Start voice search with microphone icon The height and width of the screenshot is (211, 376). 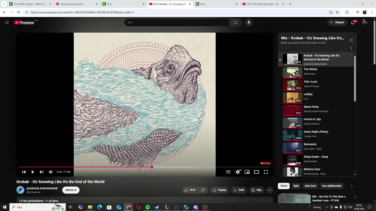(x=249, y=22)
